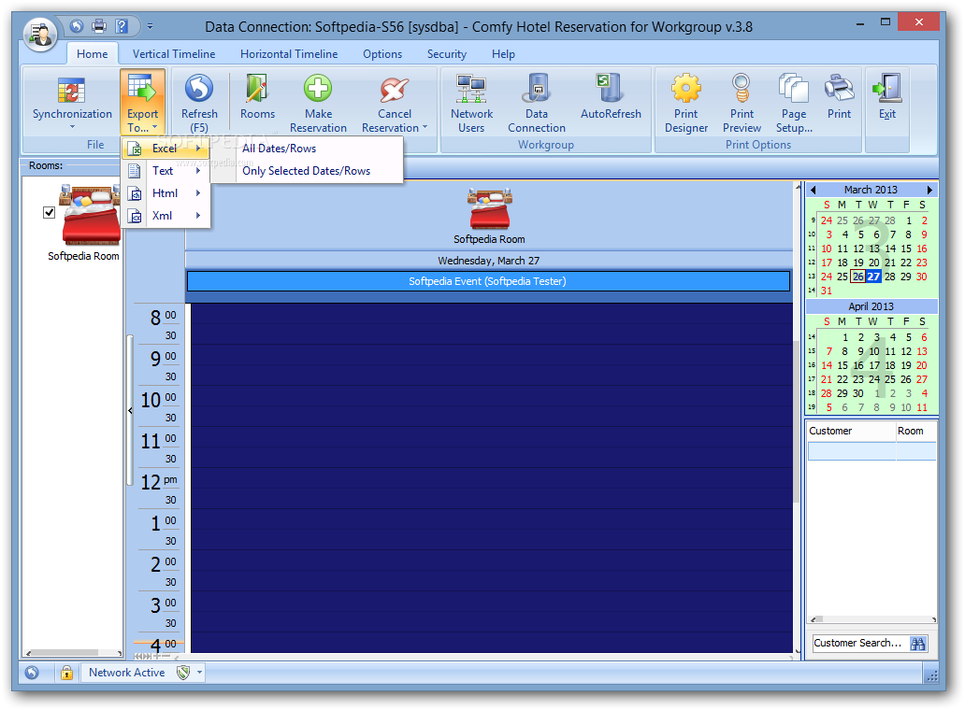Viewport: 965px width, 710px height.
Task: Click the March 2013 month header
Action: coord(871,190)
